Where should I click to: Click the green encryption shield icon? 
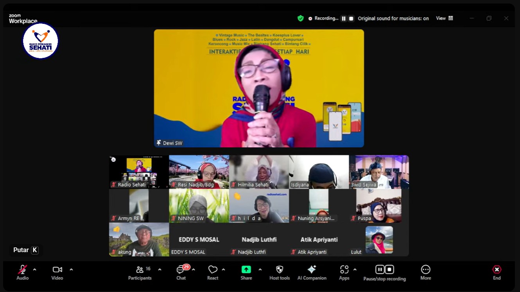[300, 18]
